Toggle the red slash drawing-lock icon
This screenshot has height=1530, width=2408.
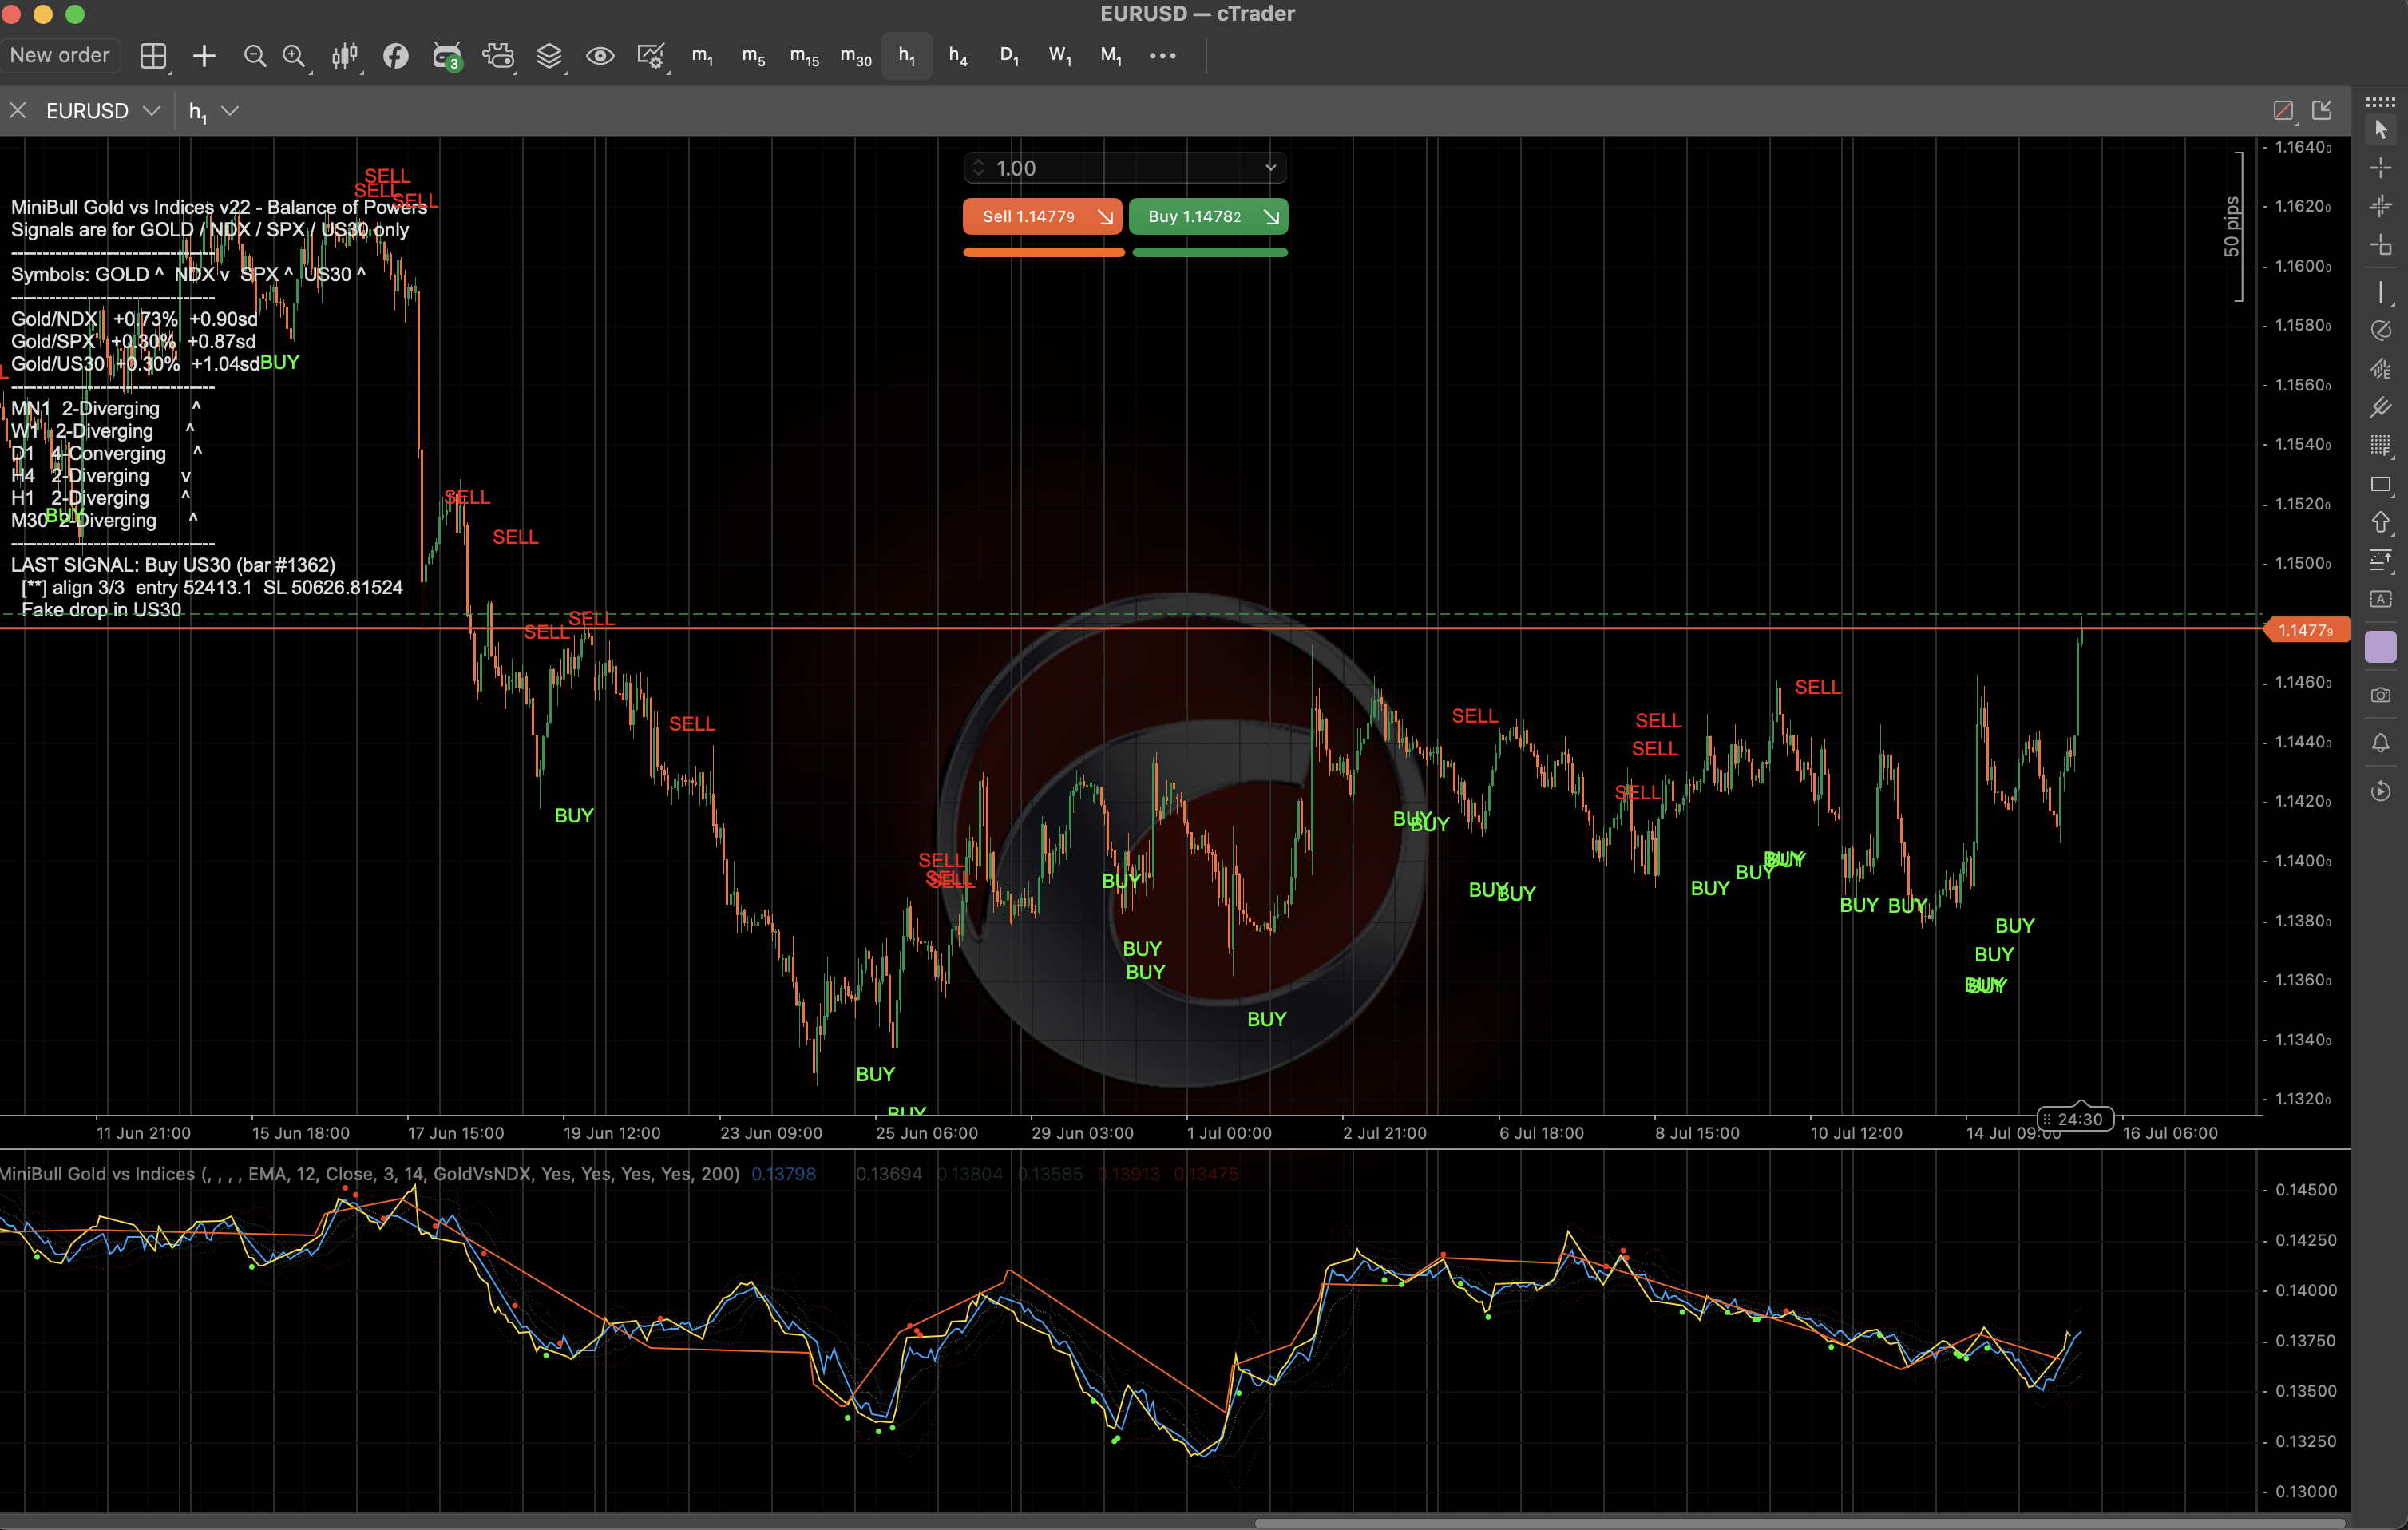click(x=2283, y=110)
